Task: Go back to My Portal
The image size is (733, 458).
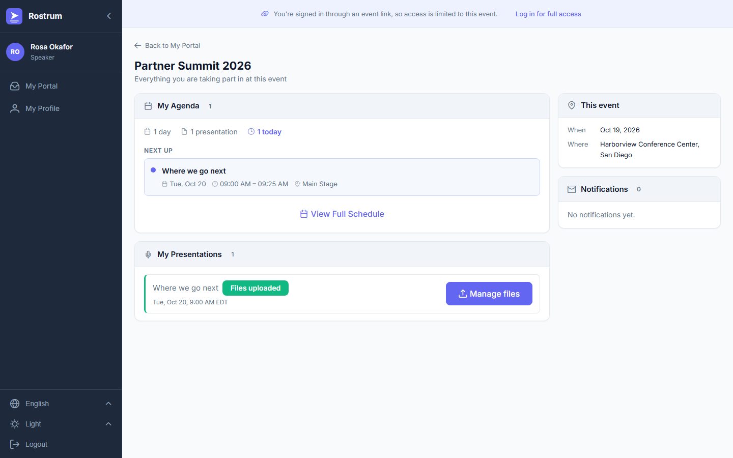Action: (167, 45)
